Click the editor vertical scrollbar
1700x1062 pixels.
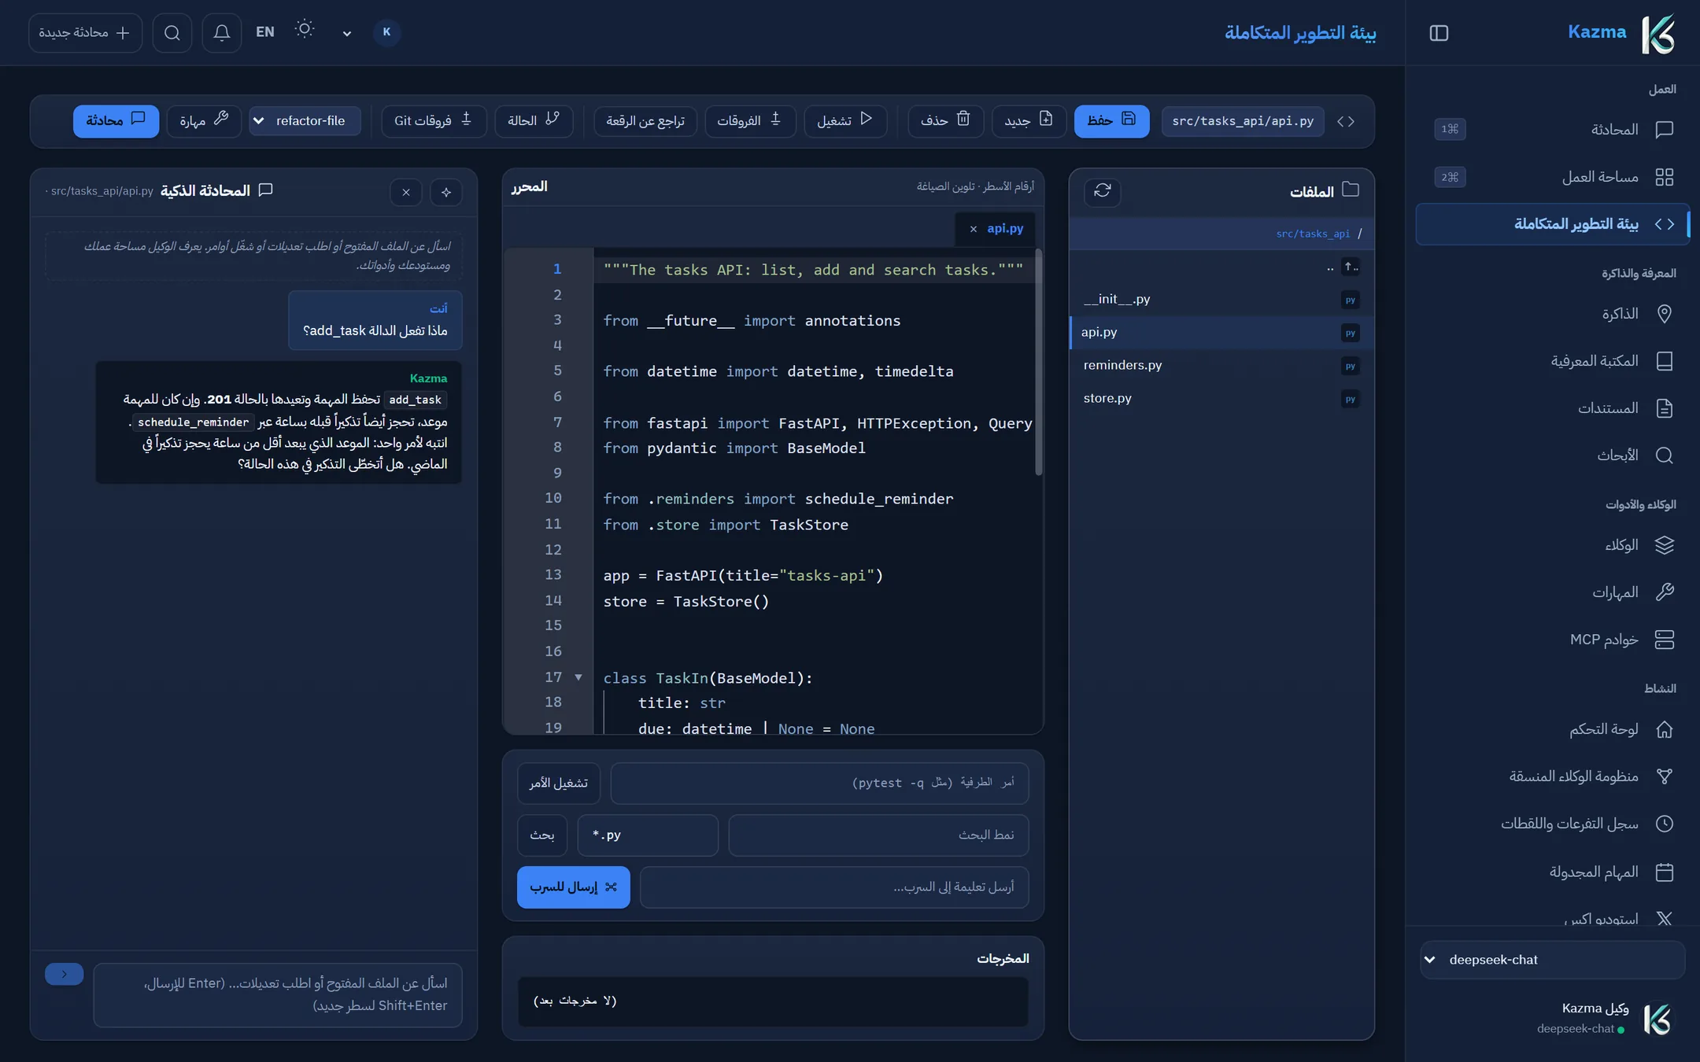pos(1038,362)
